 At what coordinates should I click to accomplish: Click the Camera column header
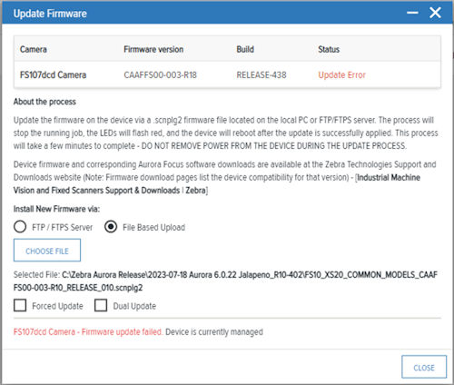click(x=34, y=49)
